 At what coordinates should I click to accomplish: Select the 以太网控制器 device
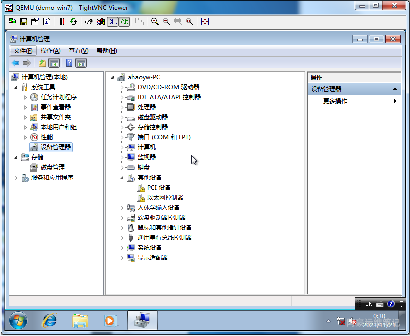[x=165, y=198]
